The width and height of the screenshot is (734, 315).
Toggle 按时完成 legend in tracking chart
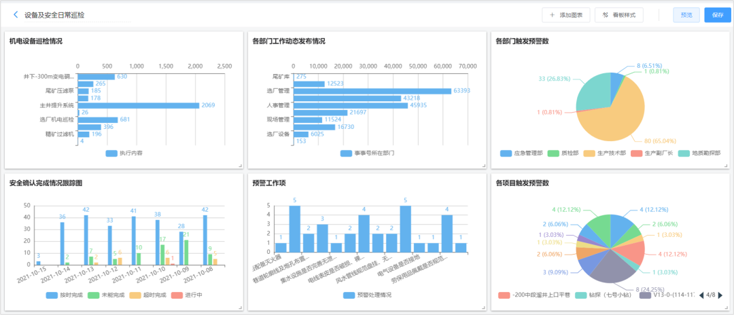(67, 295)
